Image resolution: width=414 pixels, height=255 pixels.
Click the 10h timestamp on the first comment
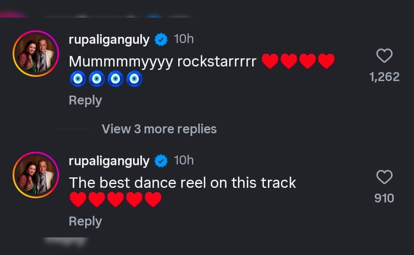(184, 39)
